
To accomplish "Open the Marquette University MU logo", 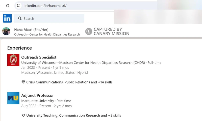I will tap(13, 98).
